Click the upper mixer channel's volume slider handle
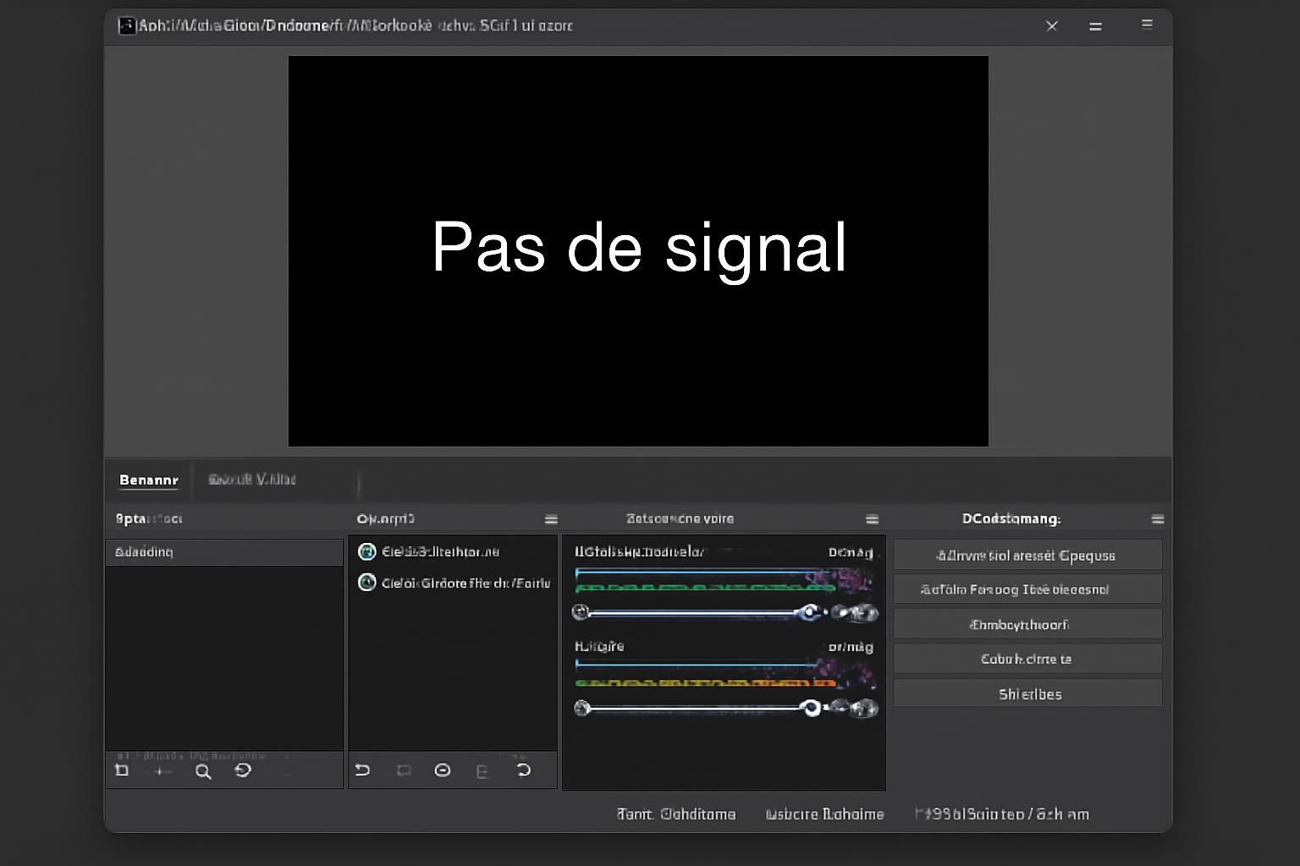 [x=810, y=611]
